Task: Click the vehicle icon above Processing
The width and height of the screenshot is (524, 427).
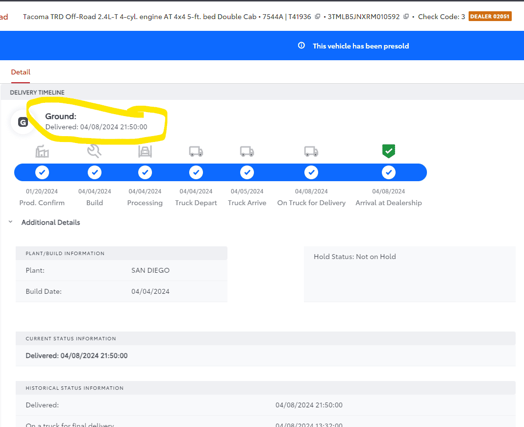Action: (145, 151)
